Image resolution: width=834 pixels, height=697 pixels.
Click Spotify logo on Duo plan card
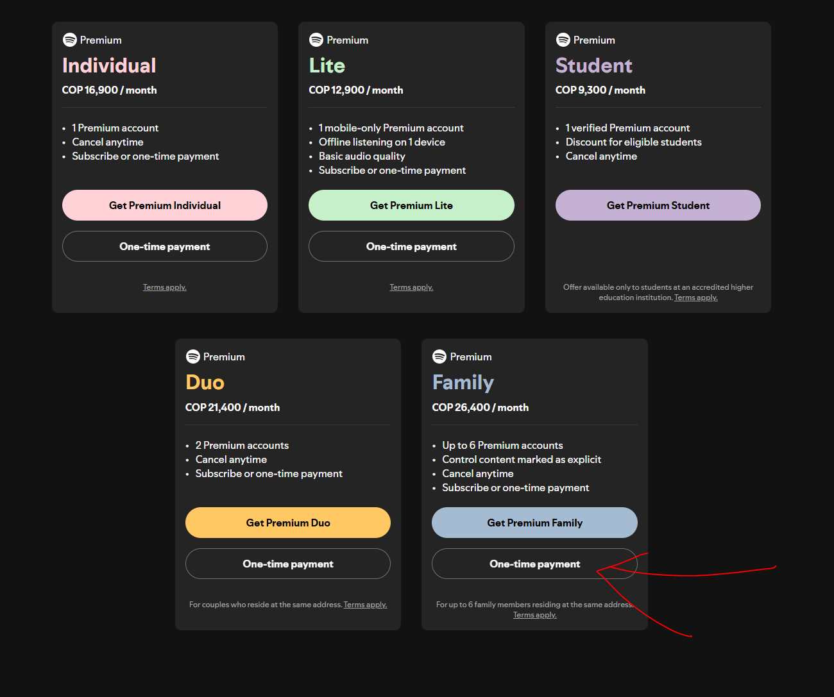point(192,357)
